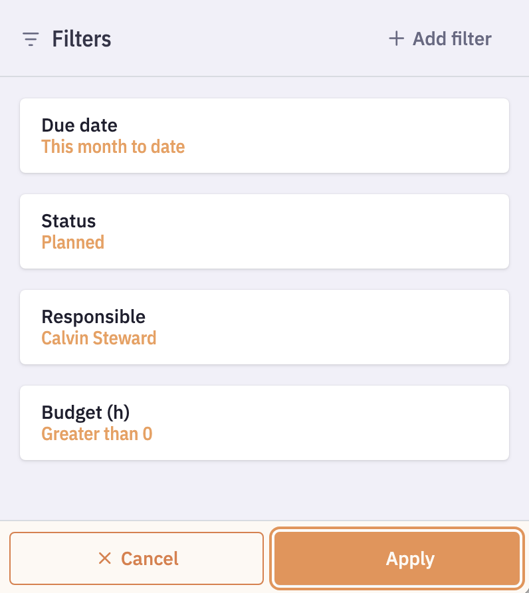Click the filter lines icon in header
Image resolution: width=529 pixels, height=593 pixels.
click(31, 39)
